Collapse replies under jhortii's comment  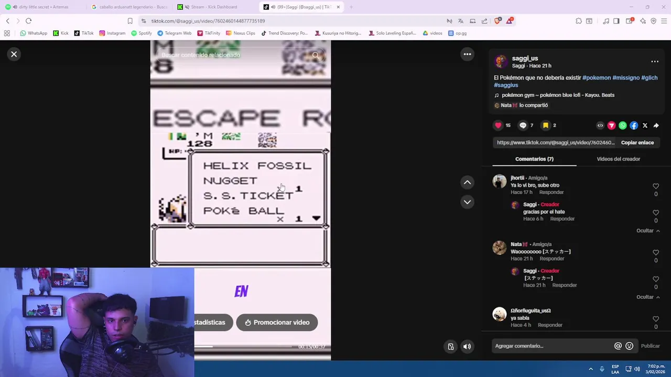[x=648, y=231]
